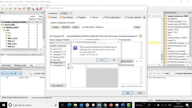
Task: Select cwecppcm component
Action: click(x=58, y=54)
